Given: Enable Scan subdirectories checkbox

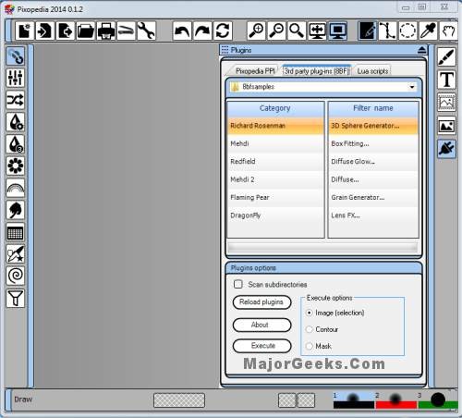Looking at the screenshot, I should (x=237, y=284).
